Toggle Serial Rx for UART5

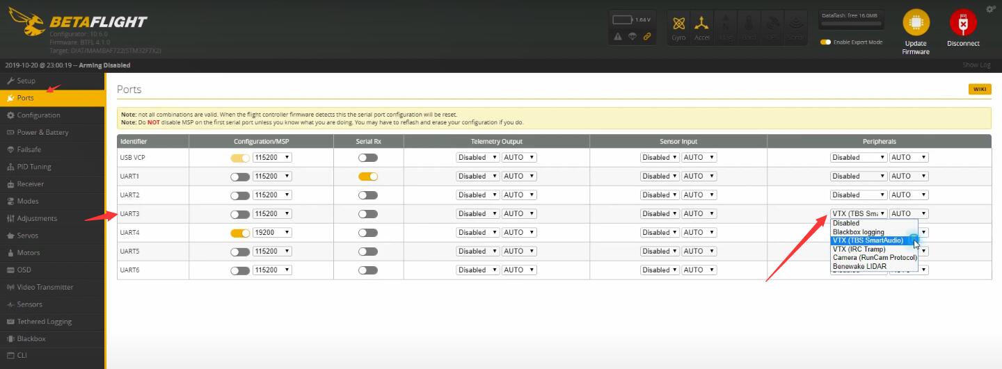[x=368, y=252]
